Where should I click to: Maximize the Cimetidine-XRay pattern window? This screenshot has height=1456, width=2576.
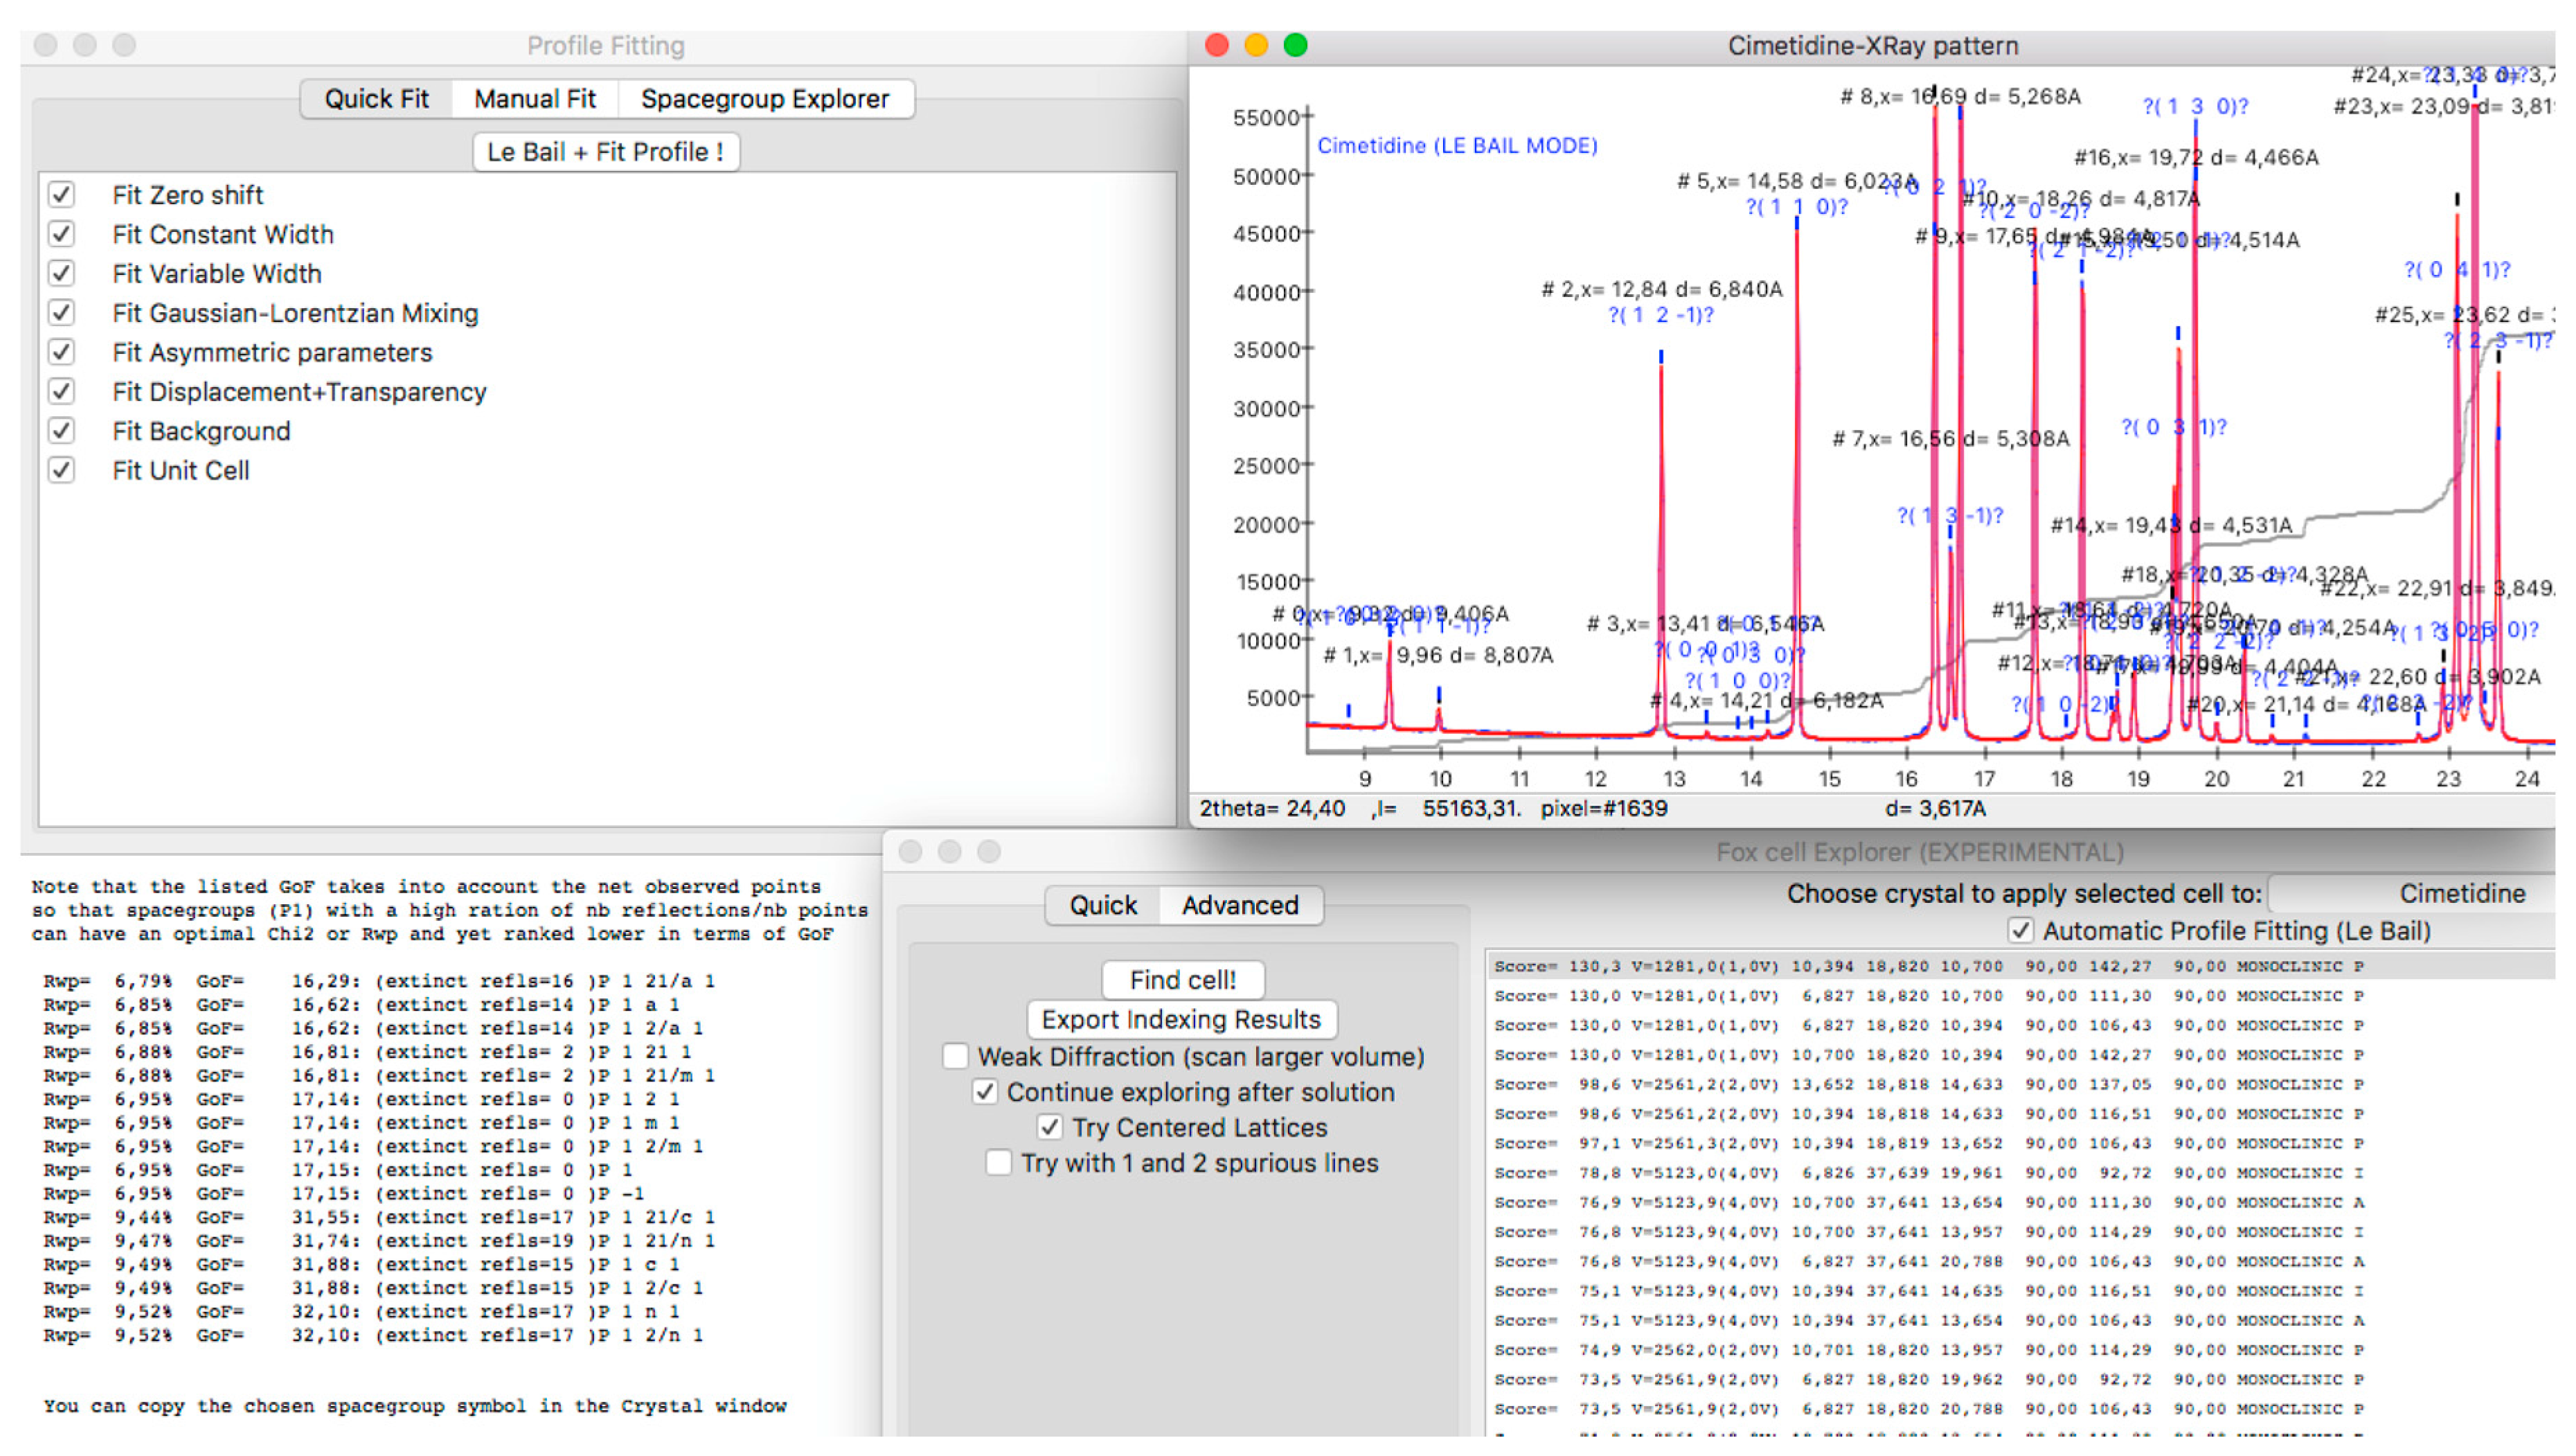tap(1295, 45)
